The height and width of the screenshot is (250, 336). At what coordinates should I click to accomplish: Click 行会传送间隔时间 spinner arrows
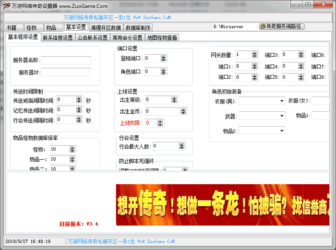(x=79, y=120)
